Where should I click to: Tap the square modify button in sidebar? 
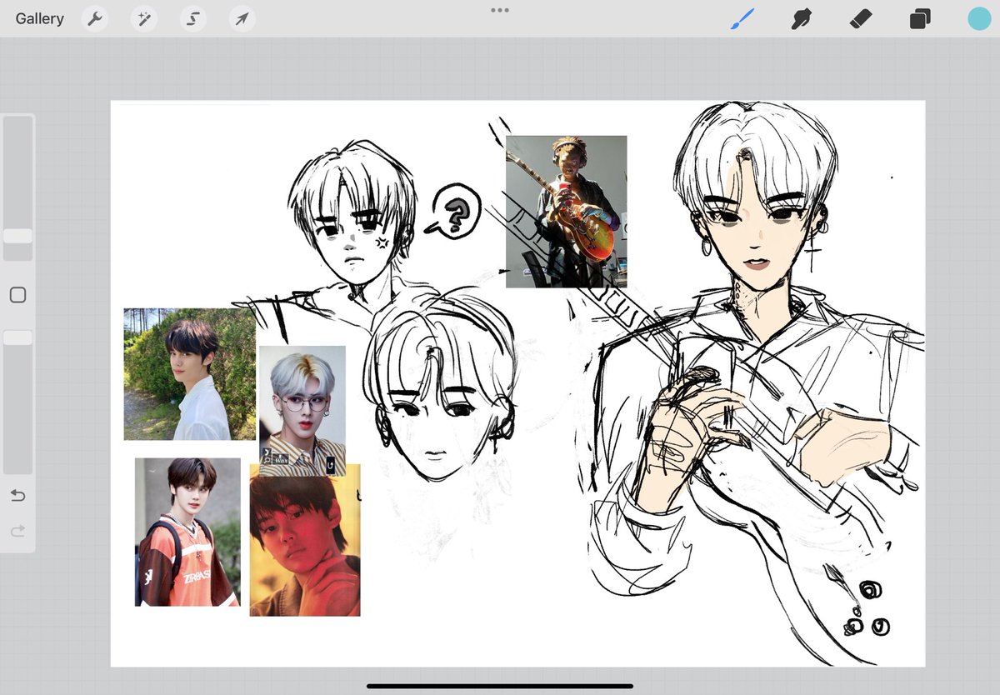pyautogui.click(x=17, y=295)
